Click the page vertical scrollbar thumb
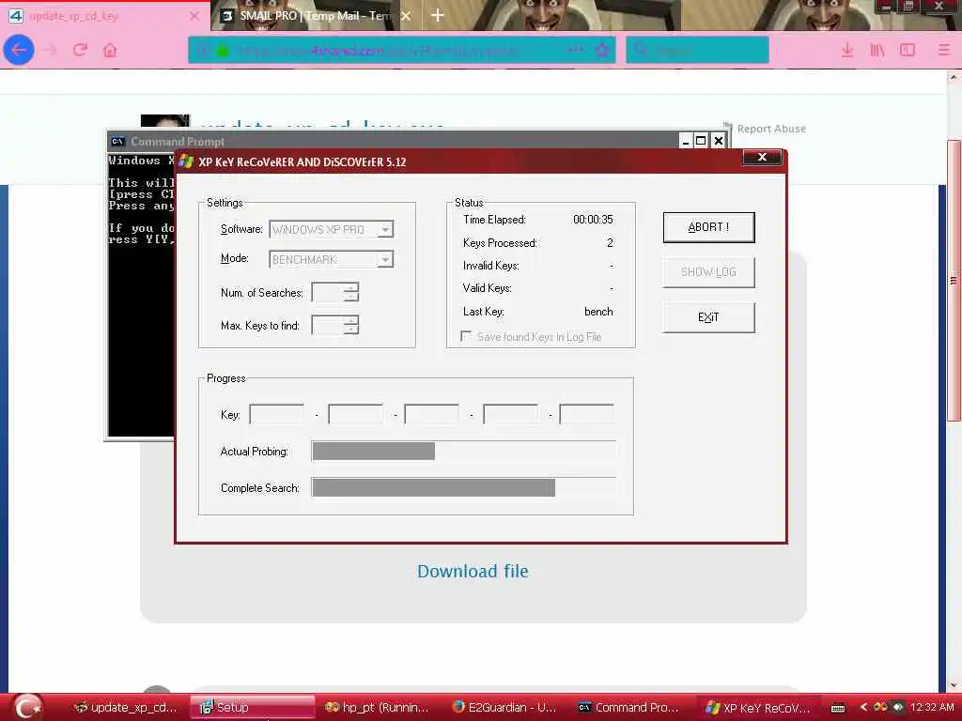Image resolution: width=962 pixels, height=721 pixels. [953, 281]
